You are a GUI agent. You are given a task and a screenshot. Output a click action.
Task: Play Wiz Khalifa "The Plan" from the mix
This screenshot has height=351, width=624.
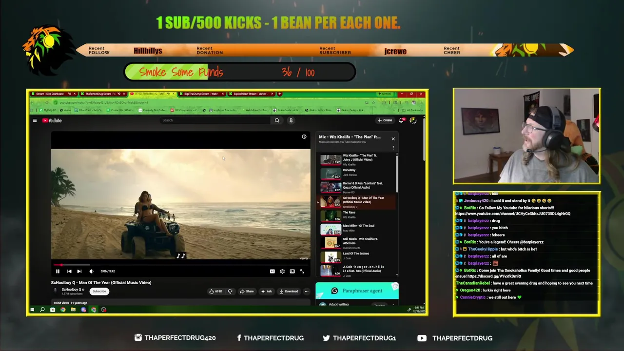pos(357,159)
